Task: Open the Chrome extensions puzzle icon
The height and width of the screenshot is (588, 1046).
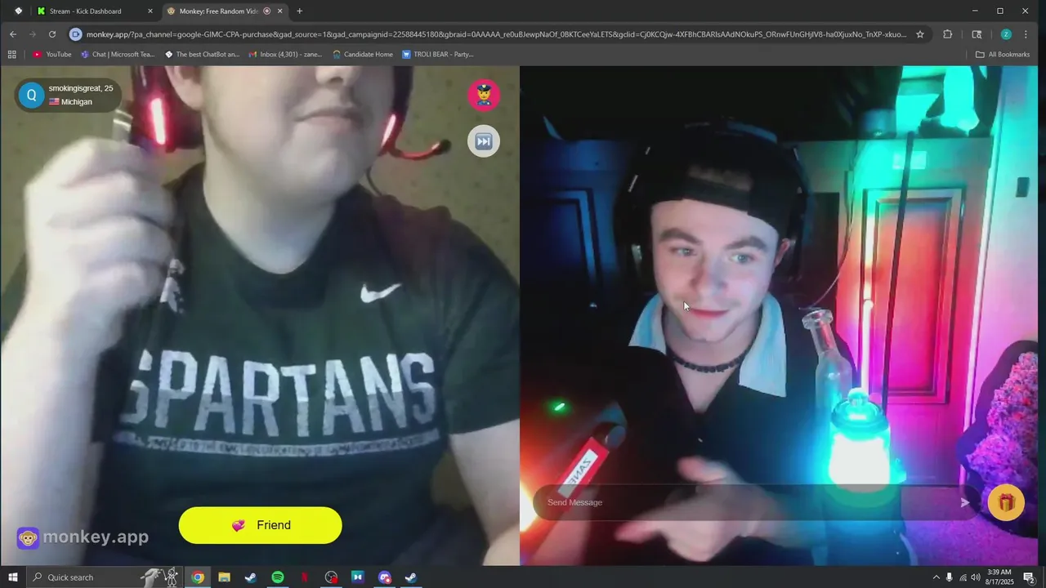Action: click(948, 34)
